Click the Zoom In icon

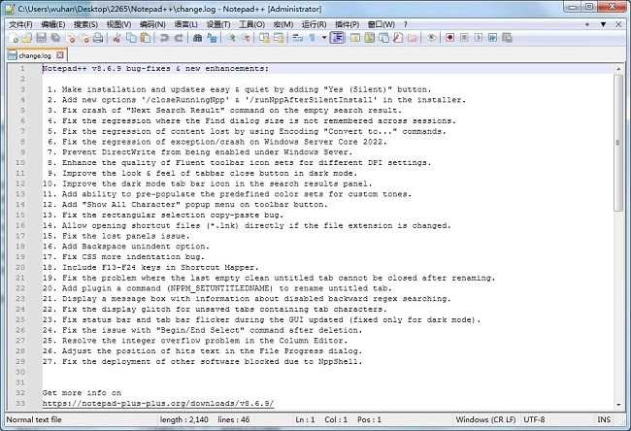231,38
